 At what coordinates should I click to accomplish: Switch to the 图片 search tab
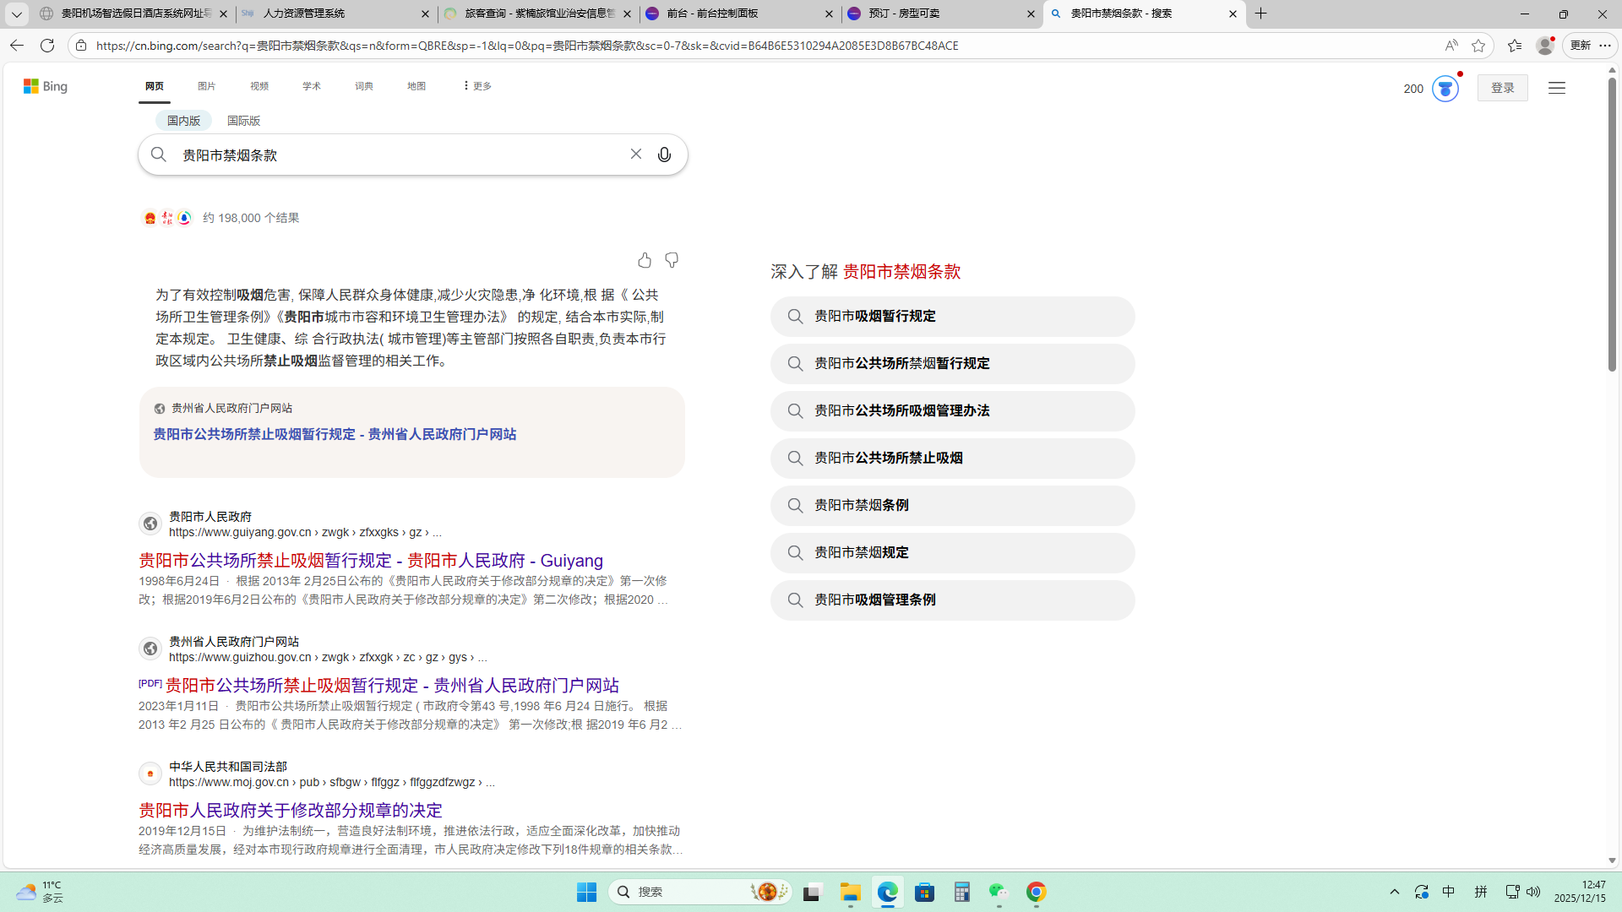click(x=207, y=86)
